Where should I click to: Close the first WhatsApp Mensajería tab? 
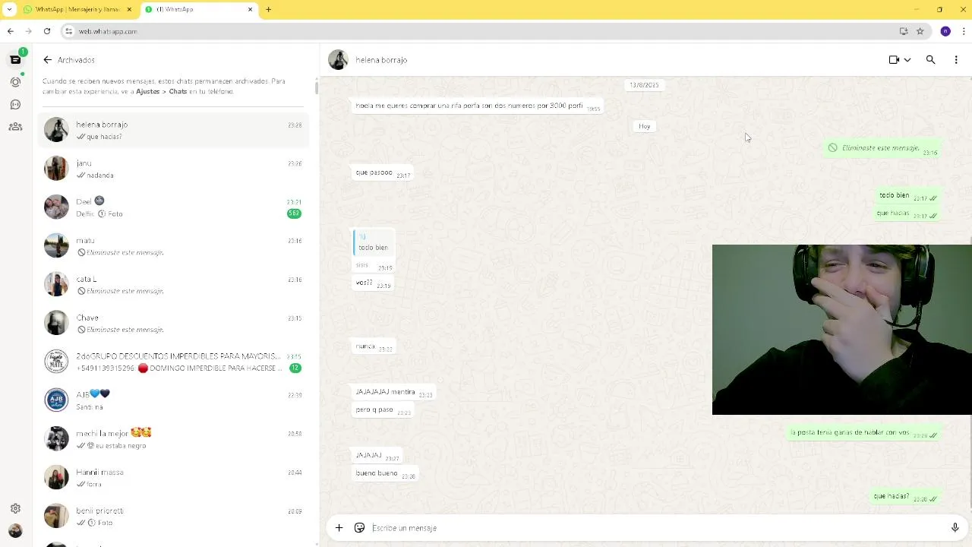pos(128,9)
